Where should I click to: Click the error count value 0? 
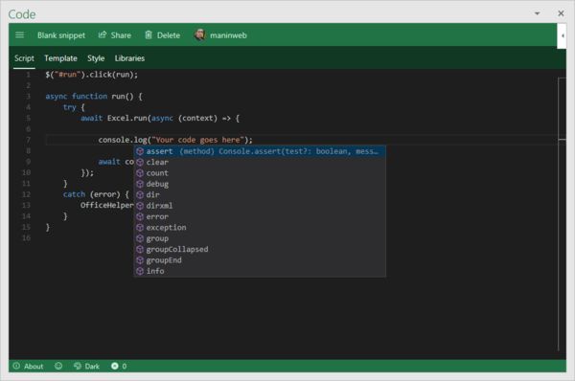125,366
